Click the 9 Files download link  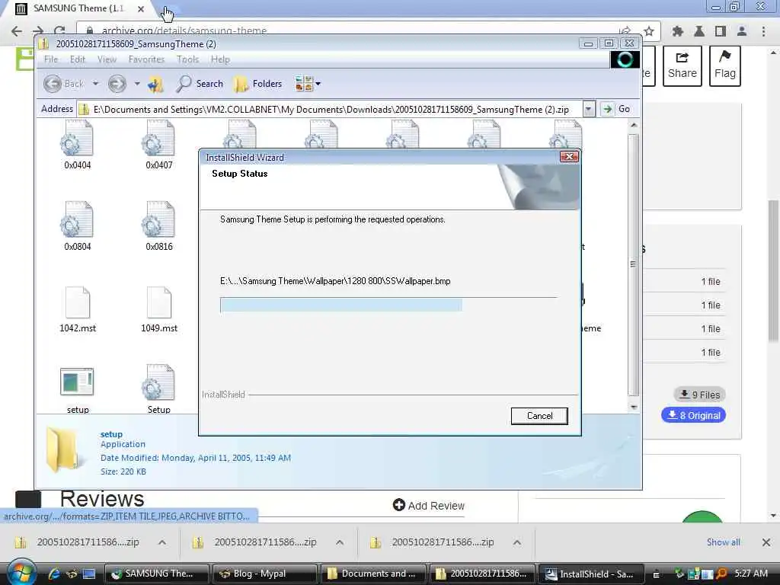(x=700, y=395)
